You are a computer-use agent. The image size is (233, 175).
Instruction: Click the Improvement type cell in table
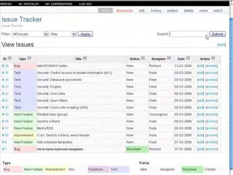click(x=25, y=135)
